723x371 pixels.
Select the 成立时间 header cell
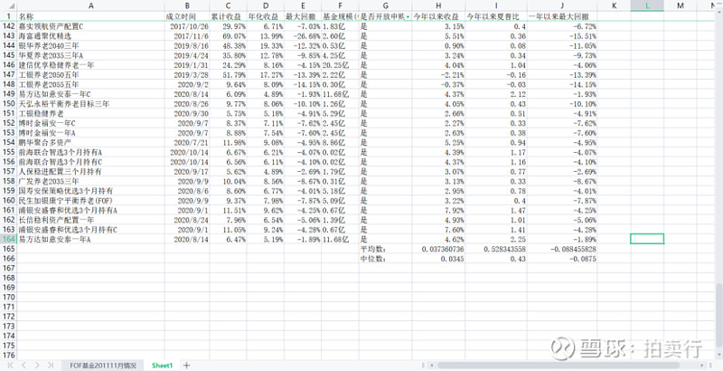point(185,16)
